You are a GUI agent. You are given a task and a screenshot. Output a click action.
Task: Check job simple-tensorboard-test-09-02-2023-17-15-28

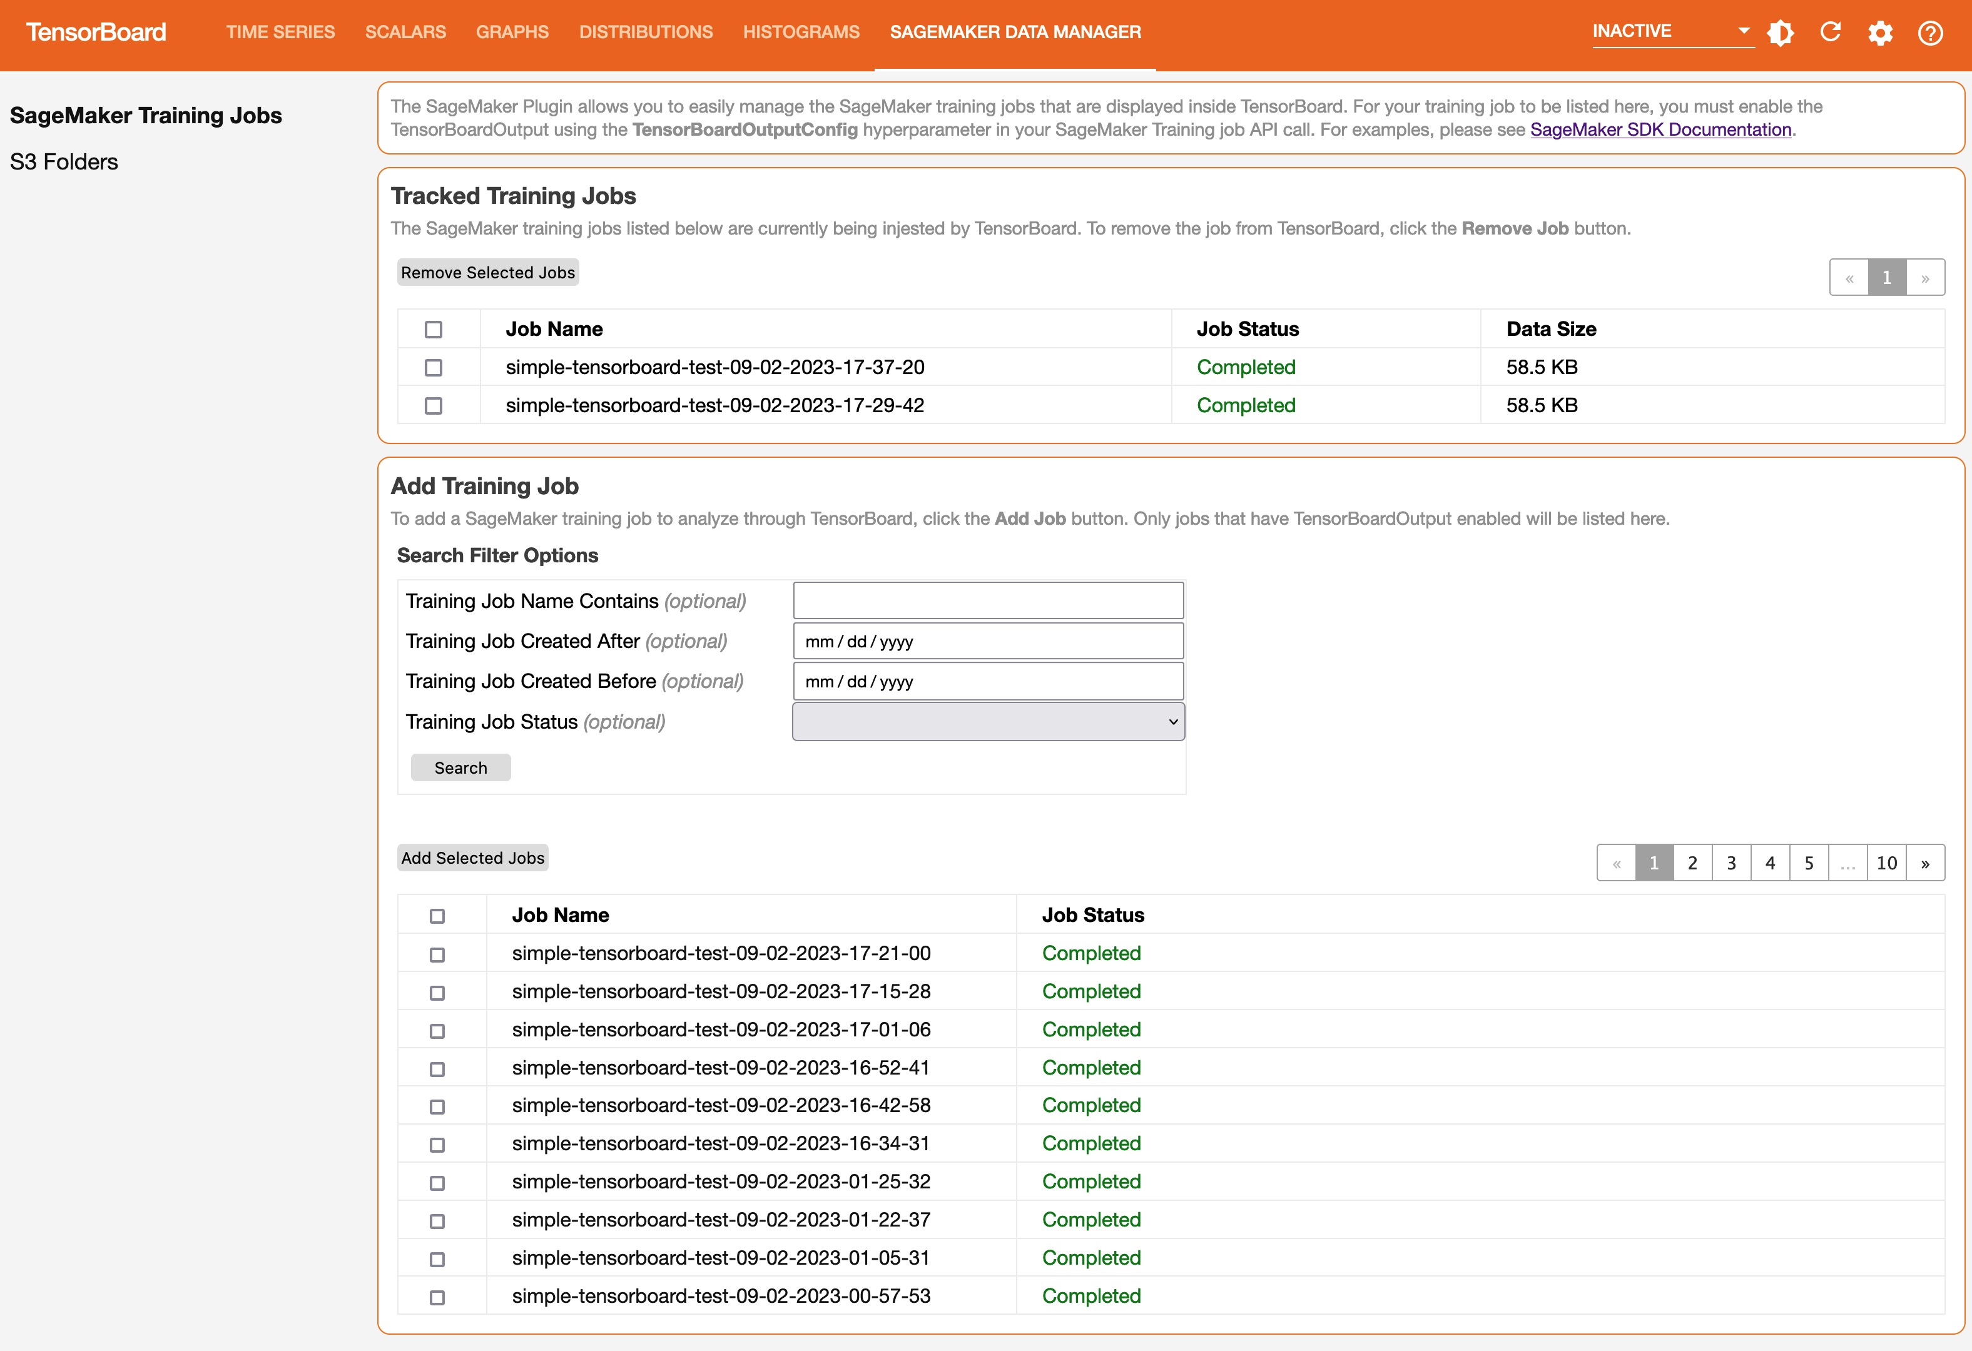point(437,992)
